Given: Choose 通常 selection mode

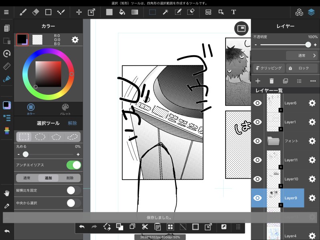Looking at the screenshot, I should pos(27,178).
